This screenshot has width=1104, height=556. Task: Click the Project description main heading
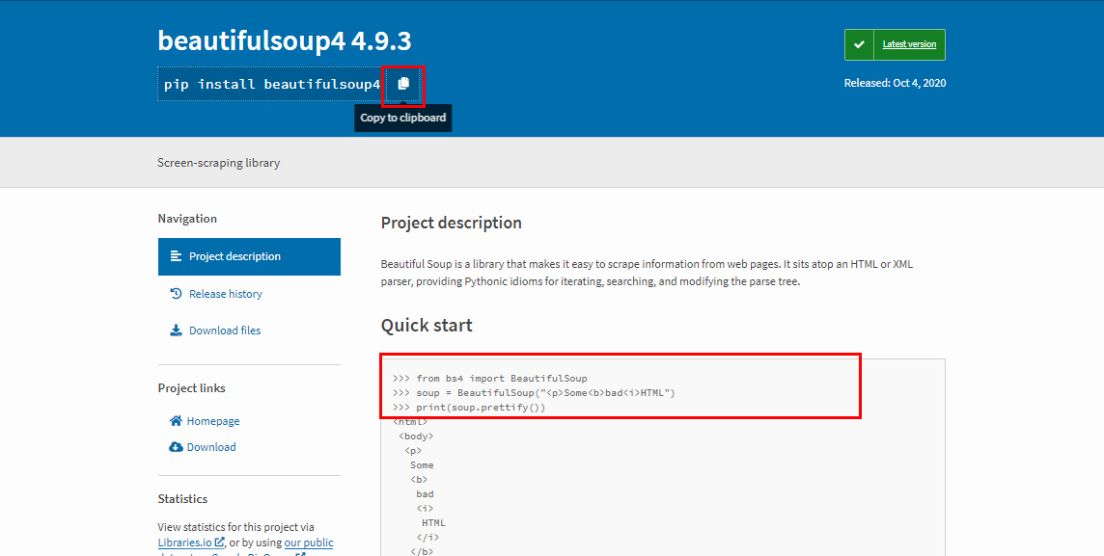pos(452,223)
